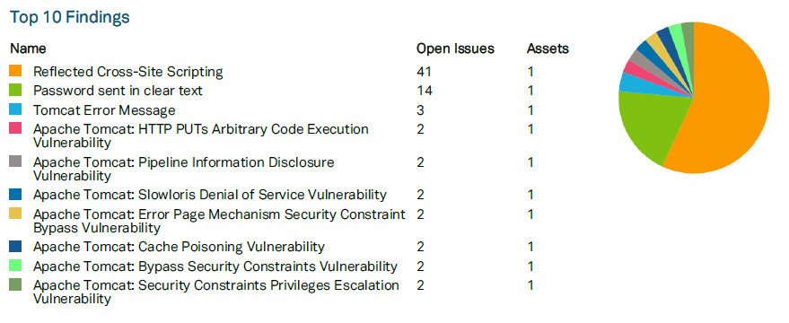Click the dark blue Cache Poisoning swatch
This screenshot has width=789, height=323.
point(15,246)
